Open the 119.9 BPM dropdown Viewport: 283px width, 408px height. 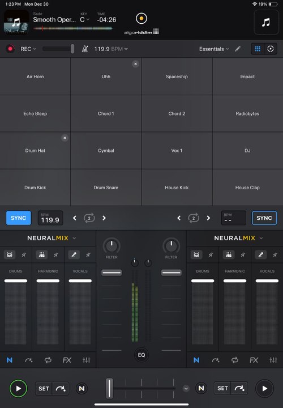pyautogui.click(x=111, y=49)
